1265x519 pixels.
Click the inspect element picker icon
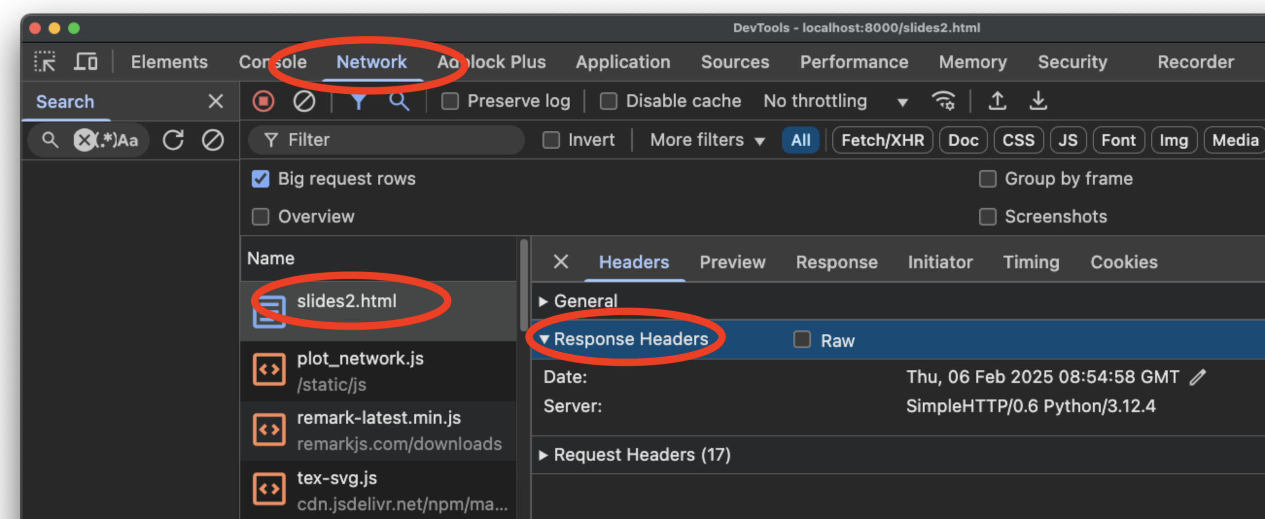tap(45, 62)
